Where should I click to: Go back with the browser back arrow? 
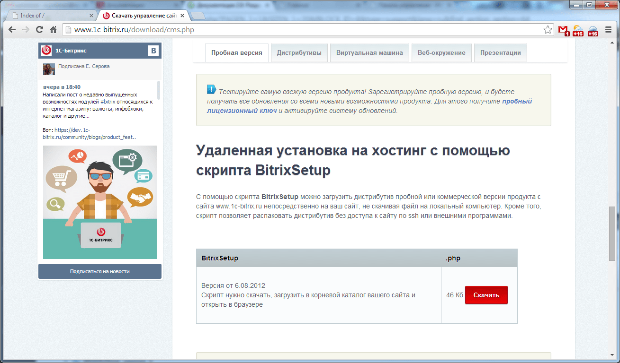point(12,29)
